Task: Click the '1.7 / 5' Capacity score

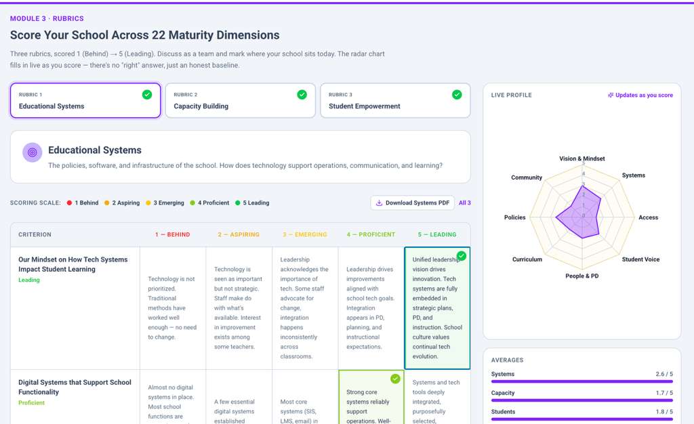Action: tap(664, 393)
